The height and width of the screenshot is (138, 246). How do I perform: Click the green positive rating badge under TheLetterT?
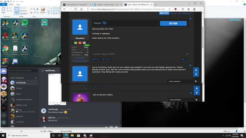point(76,43)
